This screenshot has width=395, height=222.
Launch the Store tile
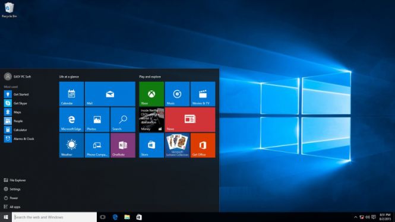pyautogui.click(x=151, y=145)
